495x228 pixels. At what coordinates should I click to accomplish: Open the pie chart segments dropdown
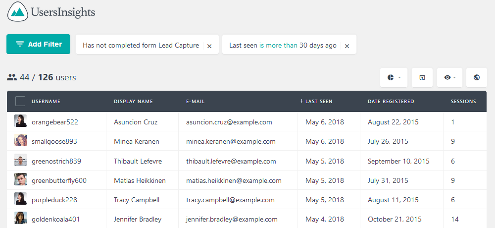click(394, 77)
